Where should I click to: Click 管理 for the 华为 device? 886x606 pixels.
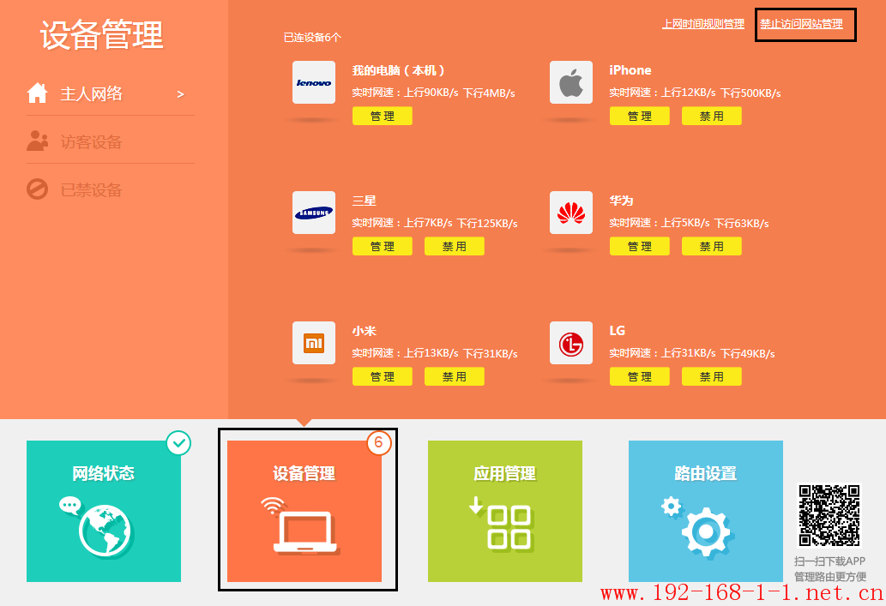pos(640,246)
